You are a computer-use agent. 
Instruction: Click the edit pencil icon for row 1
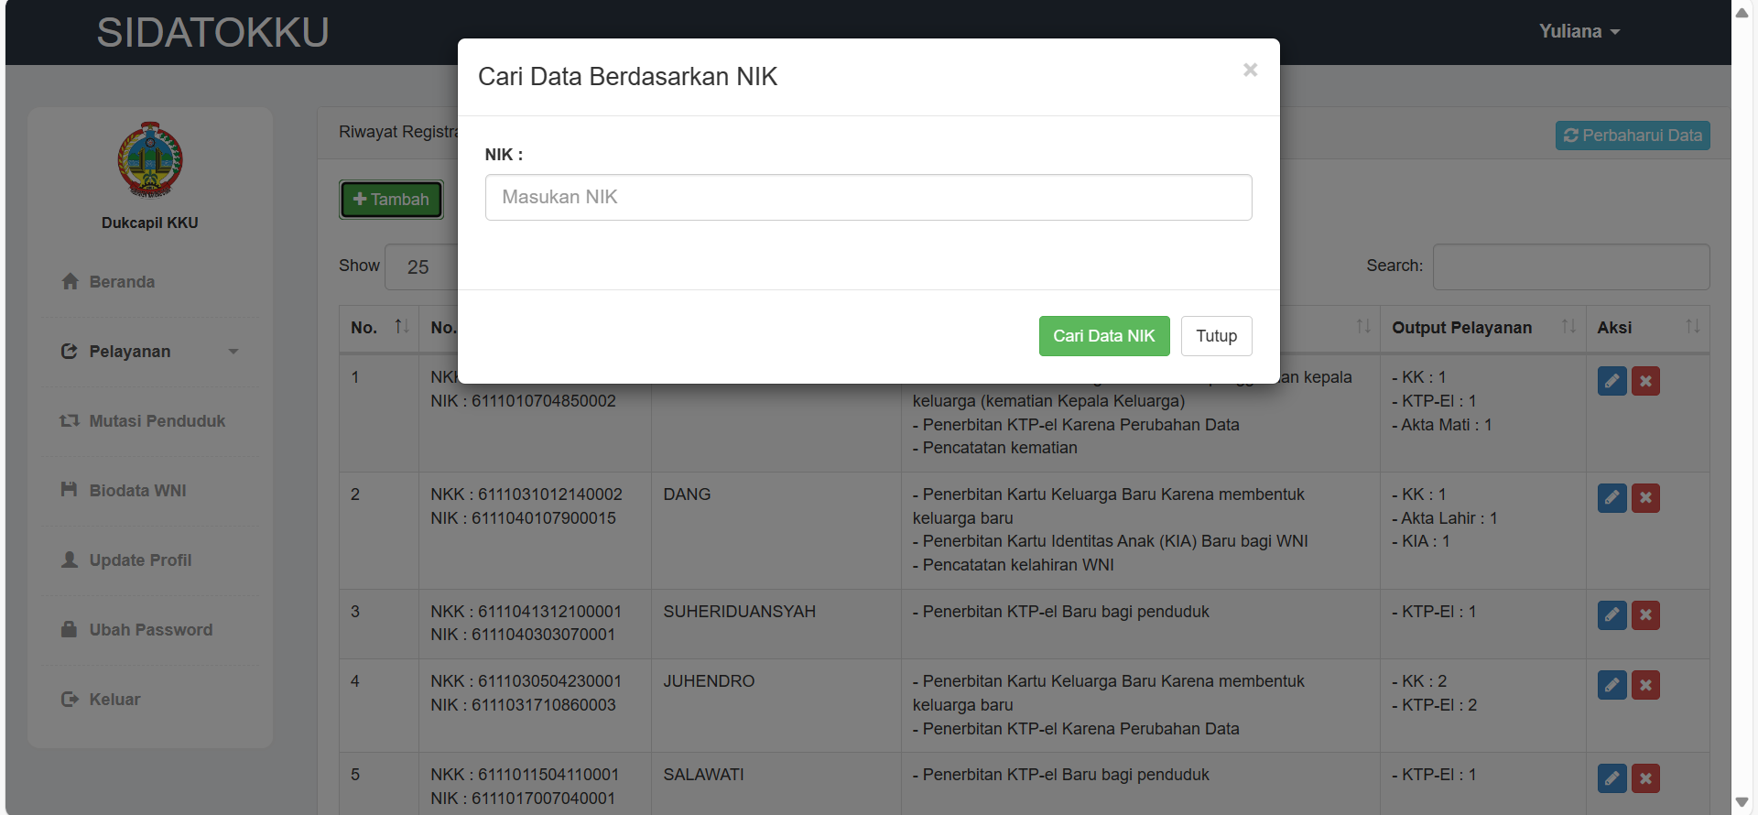coord(1611,381)
